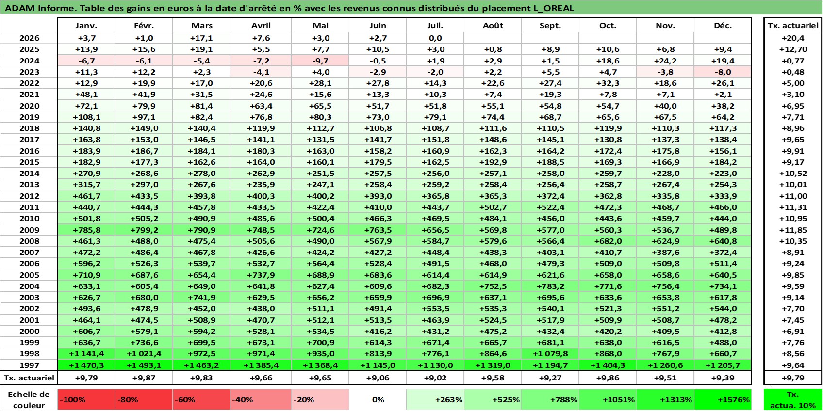Click the 'Avril' column header
The width and height of the screenshot is (823, 411).
(x=261, y=25)
